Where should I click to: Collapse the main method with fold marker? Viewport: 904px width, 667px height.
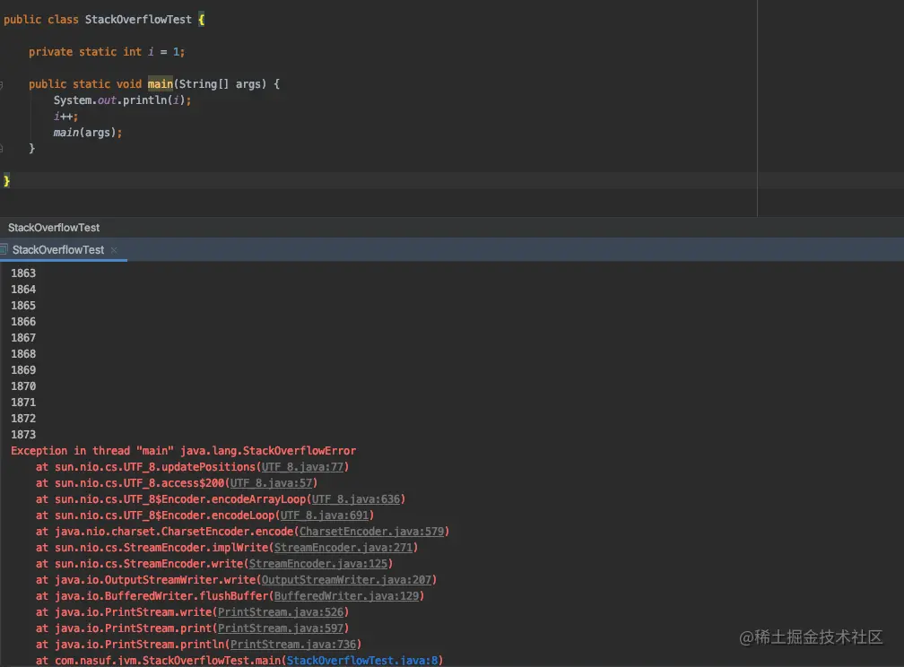click(x=2, y=85)
